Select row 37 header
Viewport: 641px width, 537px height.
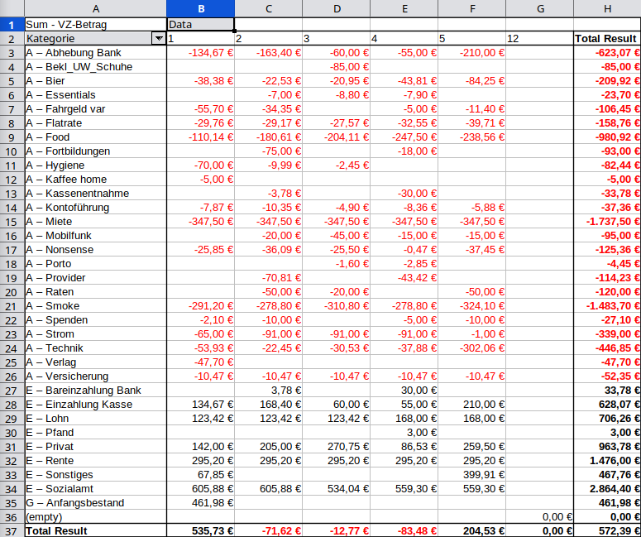(12, 530)
